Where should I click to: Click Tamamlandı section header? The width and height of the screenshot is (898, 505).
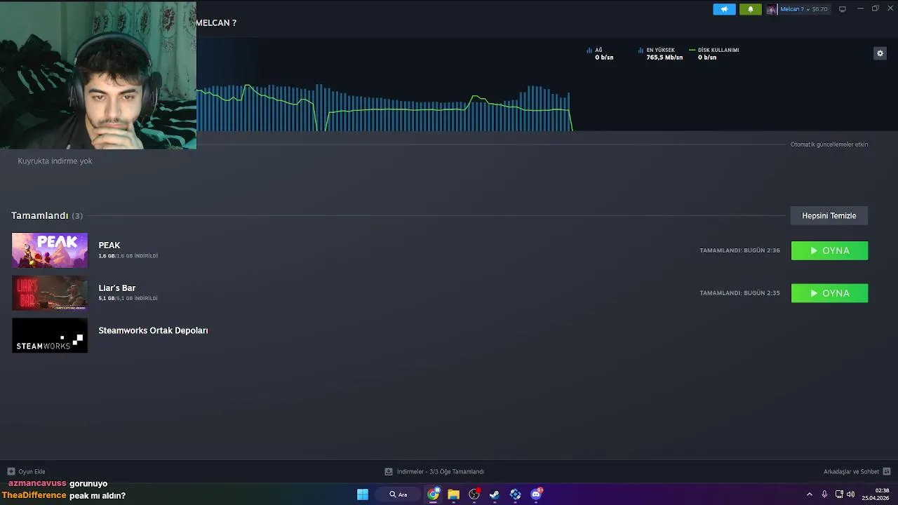(x=47, y=215)
